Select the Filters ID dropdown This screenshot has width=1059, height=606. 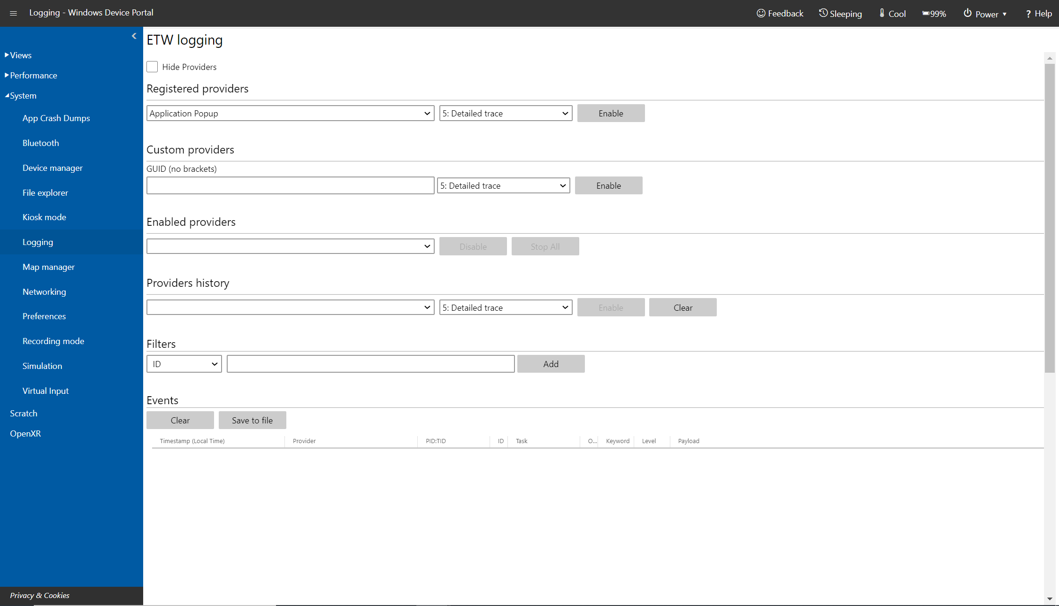[183, 364]
